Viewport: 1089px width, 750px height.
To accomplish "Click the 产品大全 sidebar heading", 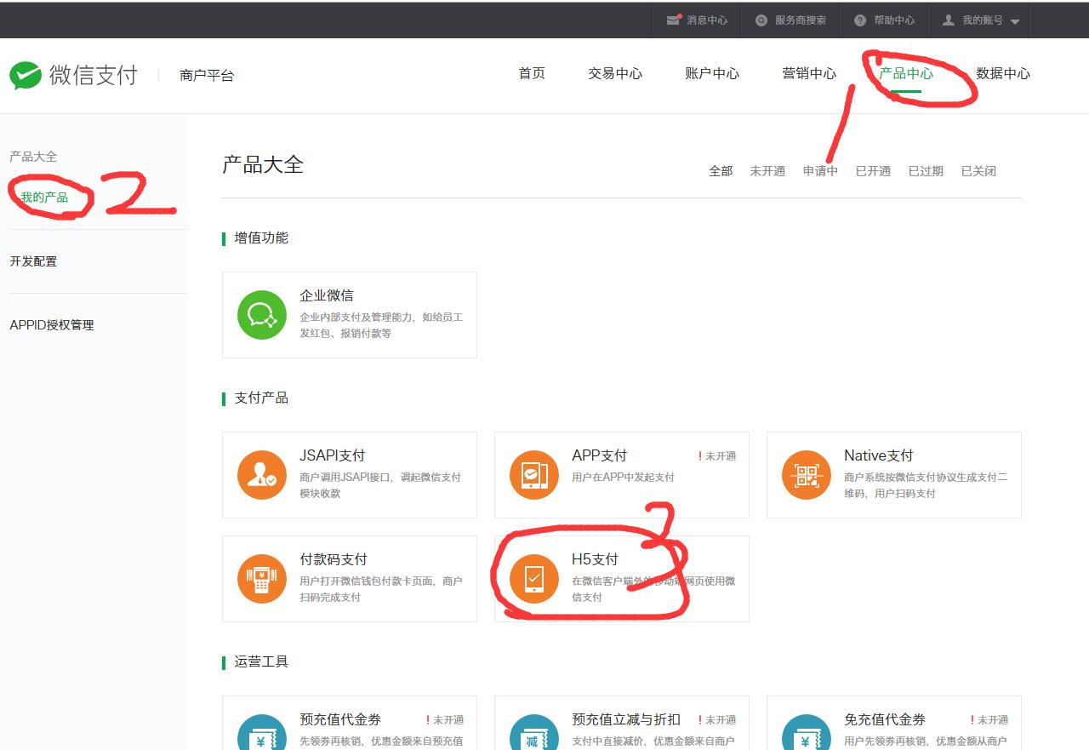I will click(33, 157).
